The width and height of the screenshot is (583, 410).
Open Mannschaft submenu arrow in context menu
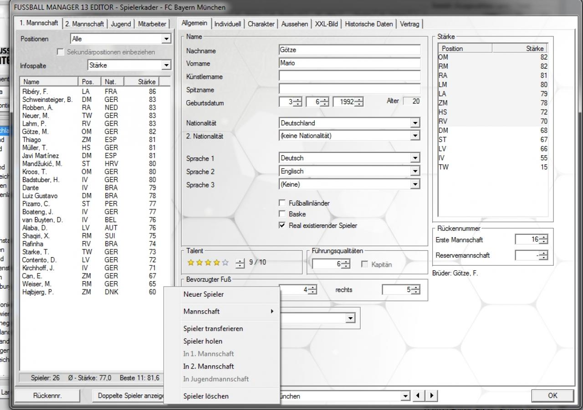272,311
